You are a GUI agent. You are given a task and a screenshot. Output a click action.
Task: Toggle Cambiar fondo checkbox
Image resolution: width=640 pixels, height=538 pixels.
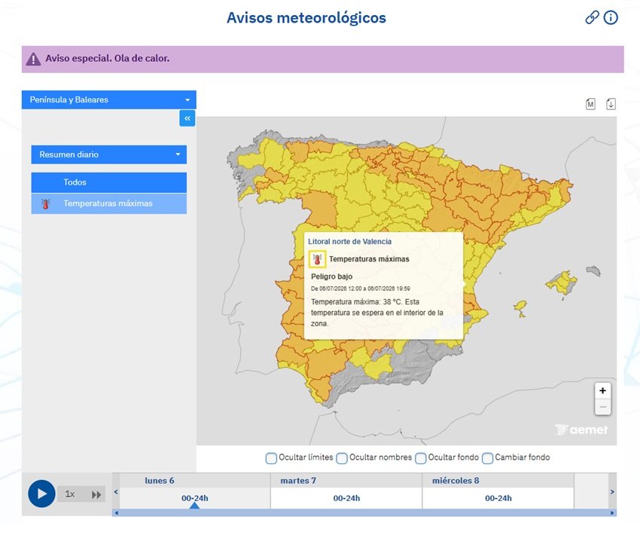point(487,458)
